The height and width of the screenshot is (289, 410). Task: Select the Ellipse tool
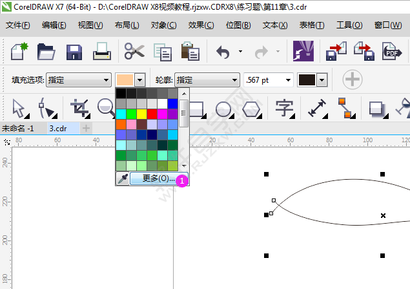pos(225,109)
